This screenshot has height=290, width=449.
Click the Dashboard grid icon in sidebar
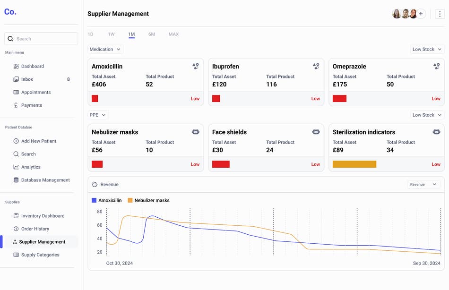[x=16, y=66]
